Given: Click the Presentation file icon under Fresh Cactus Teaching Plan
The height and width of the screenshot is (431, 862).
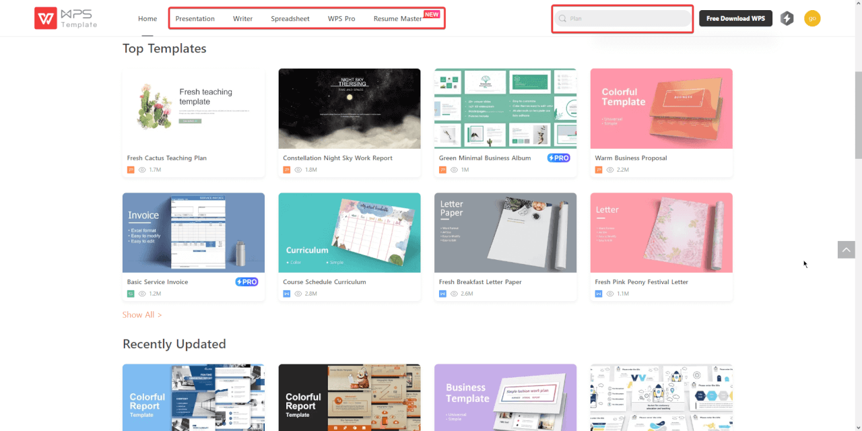Looking at the screenshot, I should [130, 170].
